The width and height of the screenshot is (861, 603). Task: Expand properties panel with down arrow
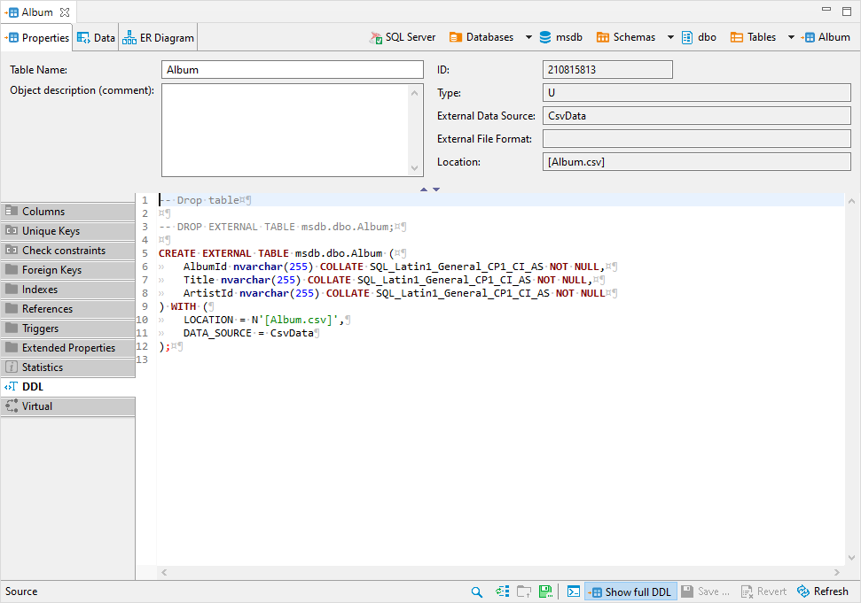point(436,189)
